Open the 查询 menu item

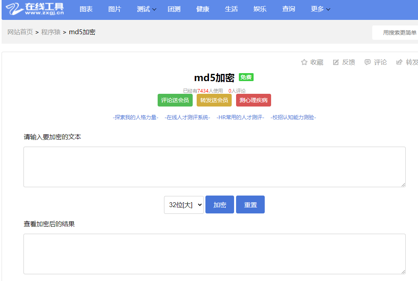coord(289,9)
